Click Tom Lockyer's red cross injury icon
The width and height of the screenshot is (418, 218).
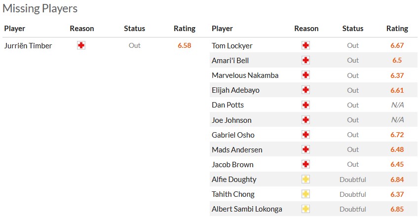306,45
